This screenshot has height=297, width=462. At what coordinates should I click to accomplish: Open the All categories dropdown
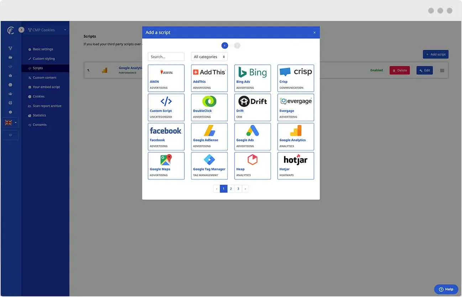pyautogui.click(x=209, y=57)
